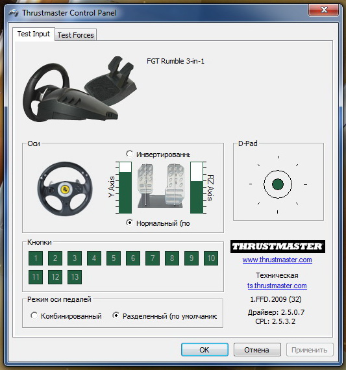
Task: Click the RZ Axis level bar
Action: coord(197,188)
